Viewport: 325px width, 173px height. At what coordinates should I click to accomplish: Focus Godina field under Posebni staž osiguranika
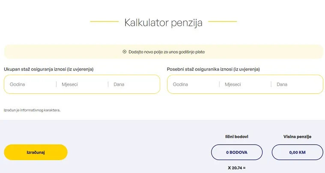[x=194, y=84]
